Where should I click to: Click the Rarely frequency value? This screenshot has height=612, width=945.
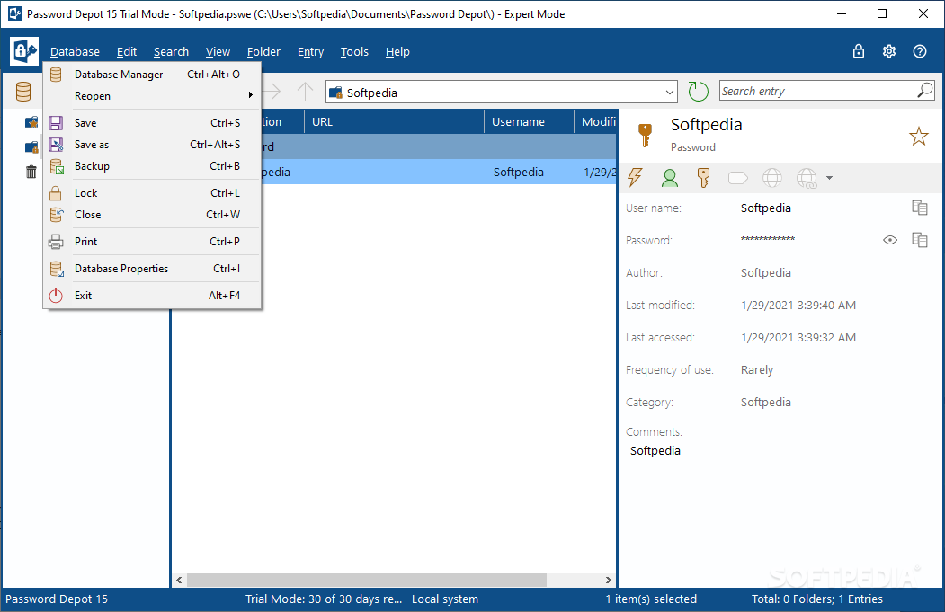(x=757, y=370)
